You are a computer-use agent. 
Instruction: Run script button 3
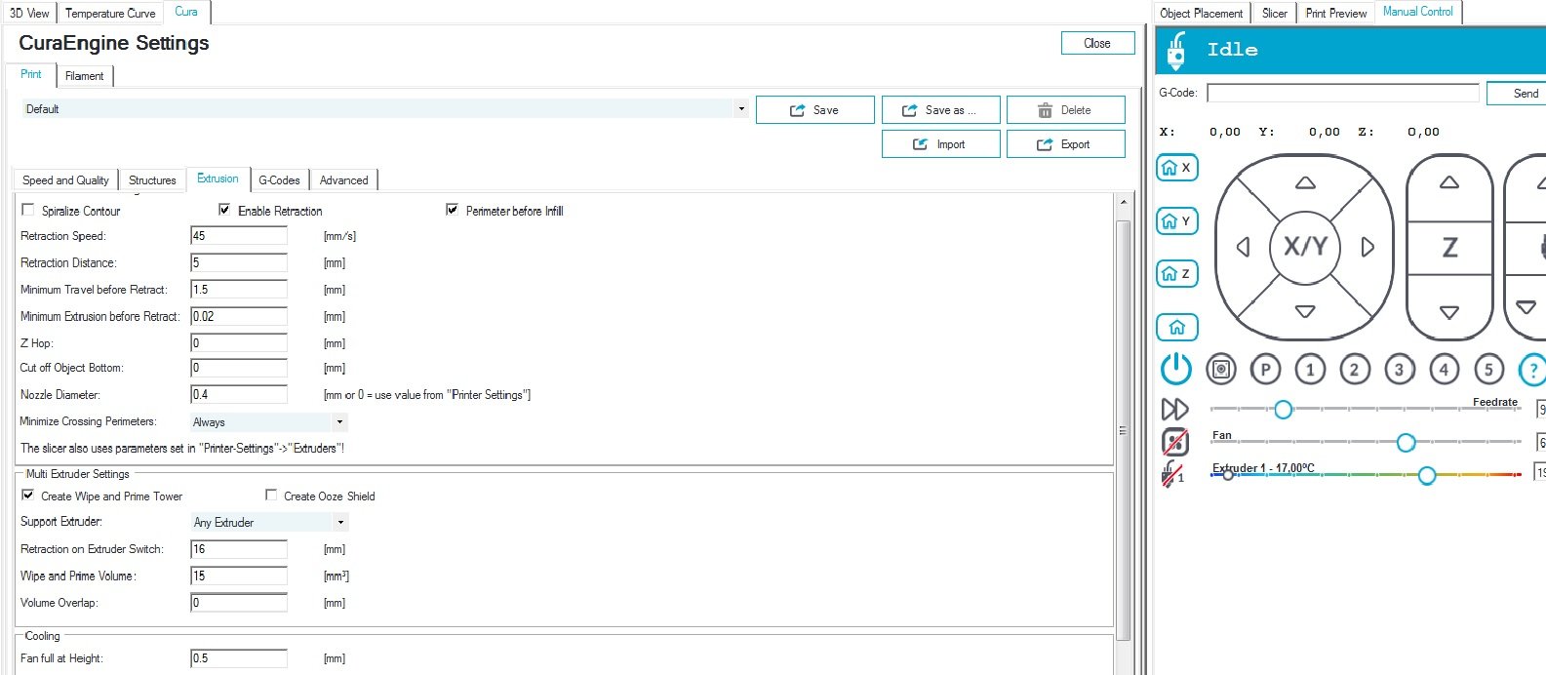click(x=1399, y=370)
